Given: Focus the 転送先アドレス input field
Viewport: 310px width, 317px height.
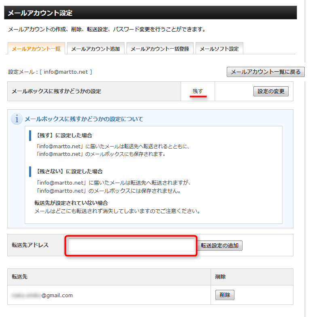Looking at the screenshot, I should [x=131, y=245].
